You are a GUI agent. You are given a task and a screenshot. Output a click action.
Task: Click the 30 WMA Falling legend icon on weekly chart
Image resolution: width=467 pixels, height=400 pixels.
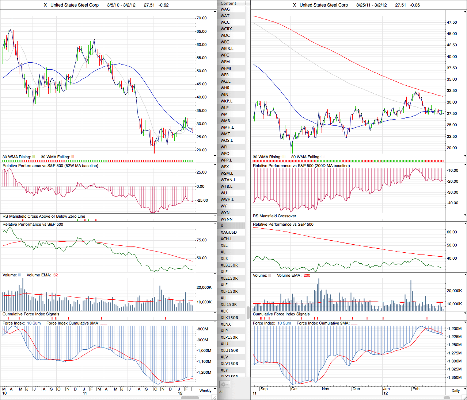click(72, 157)
